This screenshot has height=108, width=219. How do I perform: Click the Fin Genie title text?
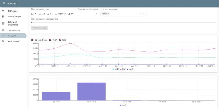coord(11,4)
